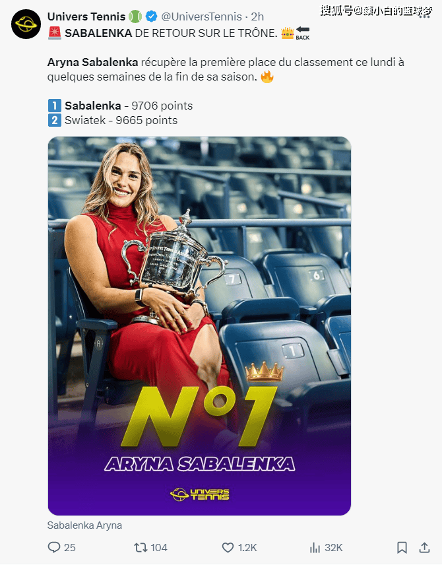
Task: Open the Sabalenka N°1 image
Action: (199, 326)
